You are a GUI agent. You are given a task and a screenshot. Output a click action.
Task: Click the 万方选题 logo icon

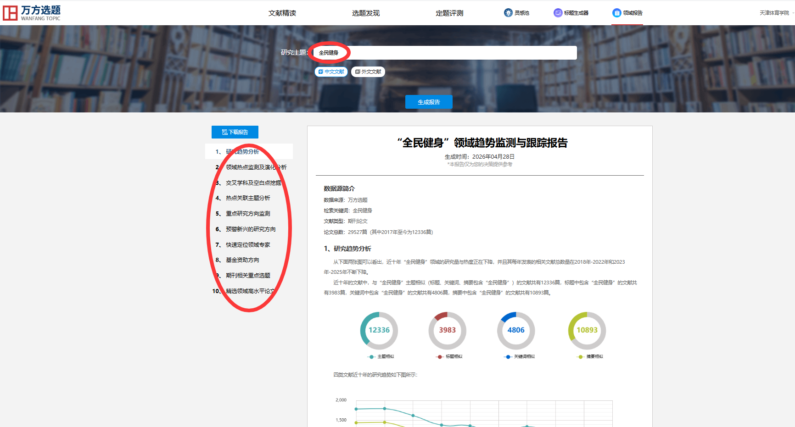(10, 13)
